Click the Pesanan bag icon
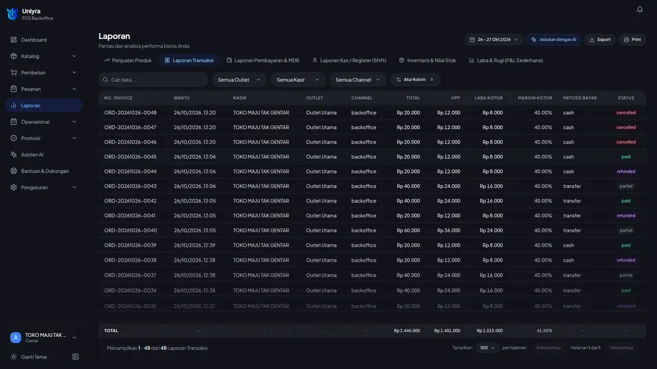657x369 pixels. tap(14, 89)
